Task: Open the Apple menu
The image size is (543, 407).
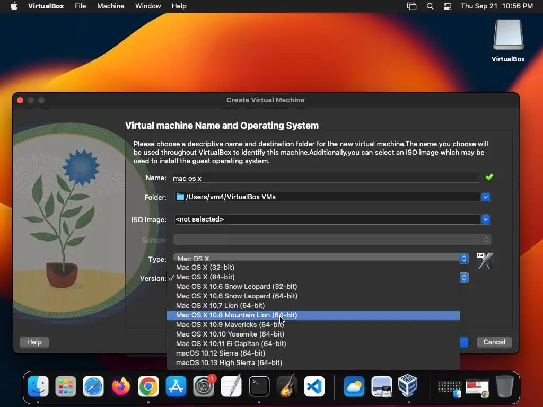Action: click(14, 6)
